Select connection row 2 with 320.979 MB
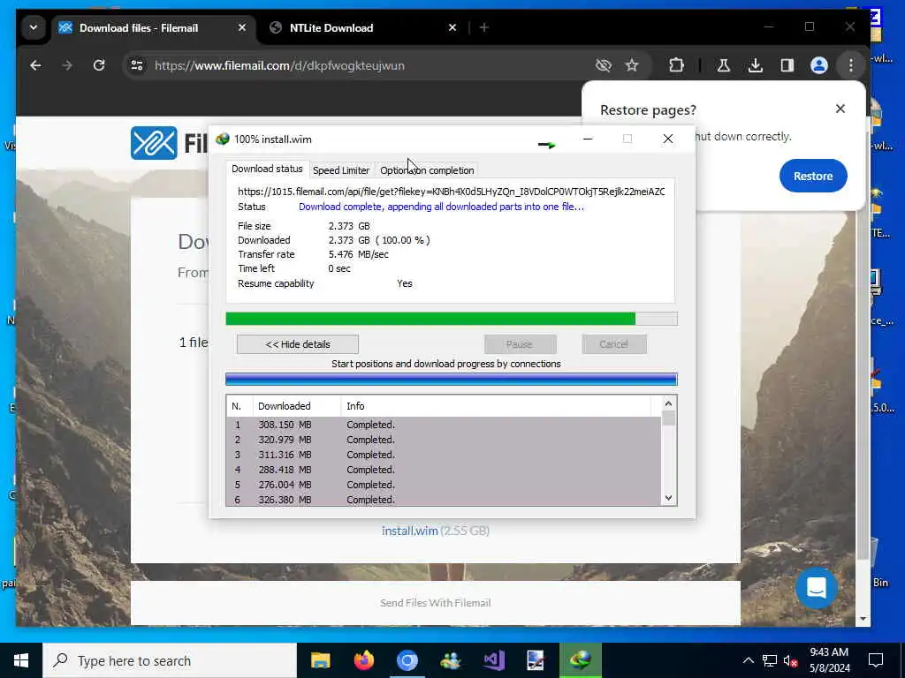The image size is (905, 678). [444, 440]
